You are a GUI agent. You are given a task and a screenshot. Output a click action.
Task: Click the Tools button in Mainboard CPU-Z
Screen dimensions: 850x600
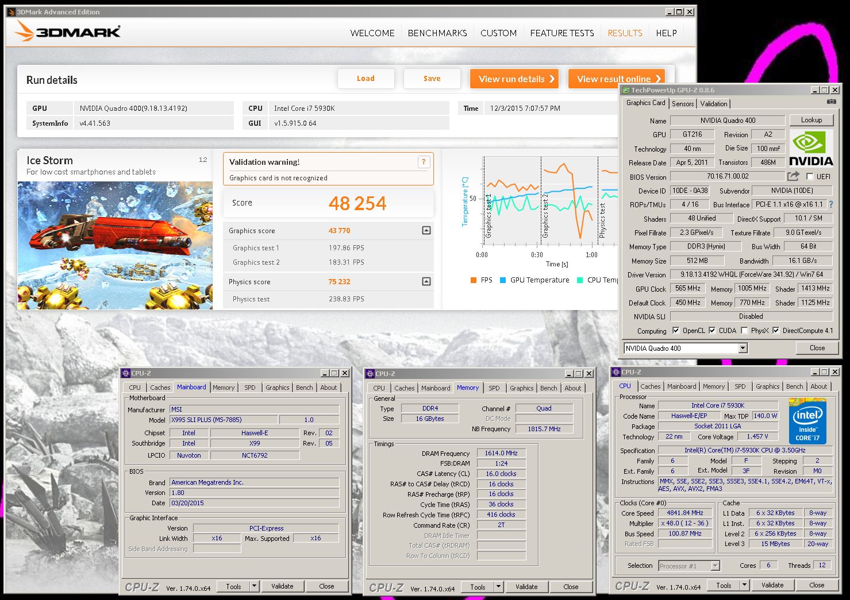(233, 586)
